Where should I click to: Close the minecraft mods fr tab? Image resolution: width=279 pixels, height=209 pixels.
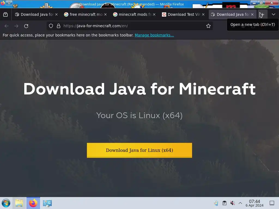[154, 14]
